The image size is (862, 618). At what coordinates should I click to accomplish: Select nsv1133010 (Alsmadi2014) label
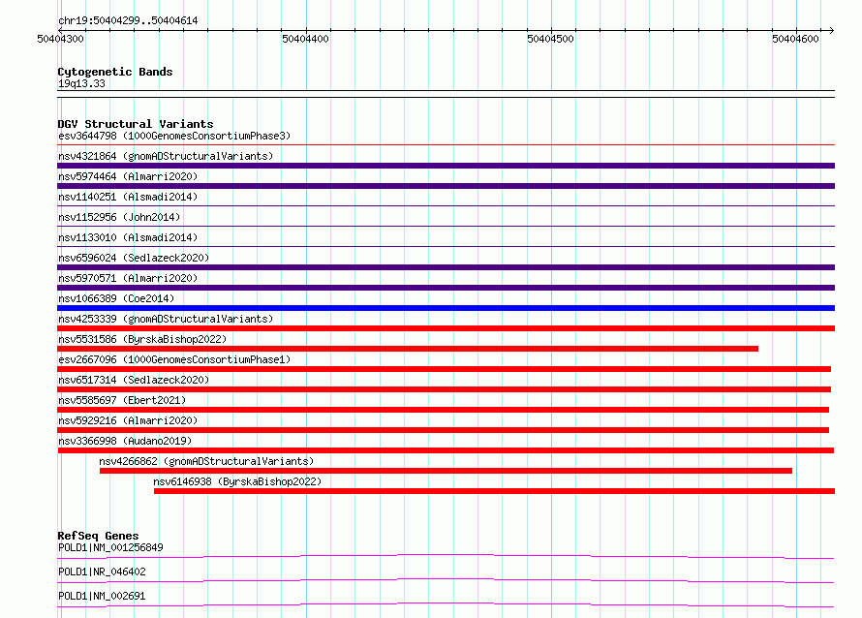click(x=128, y=237)
